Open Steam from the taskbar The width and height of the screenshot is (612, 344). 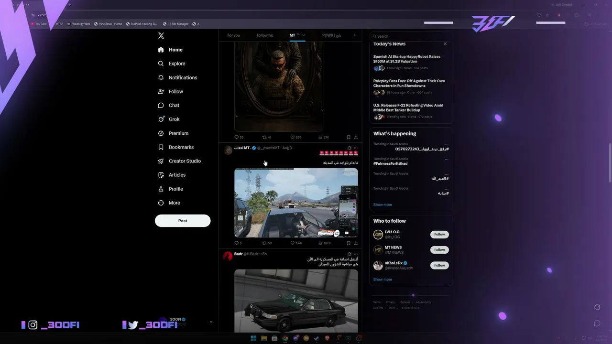pyautogui.click(x=317, y=339)
